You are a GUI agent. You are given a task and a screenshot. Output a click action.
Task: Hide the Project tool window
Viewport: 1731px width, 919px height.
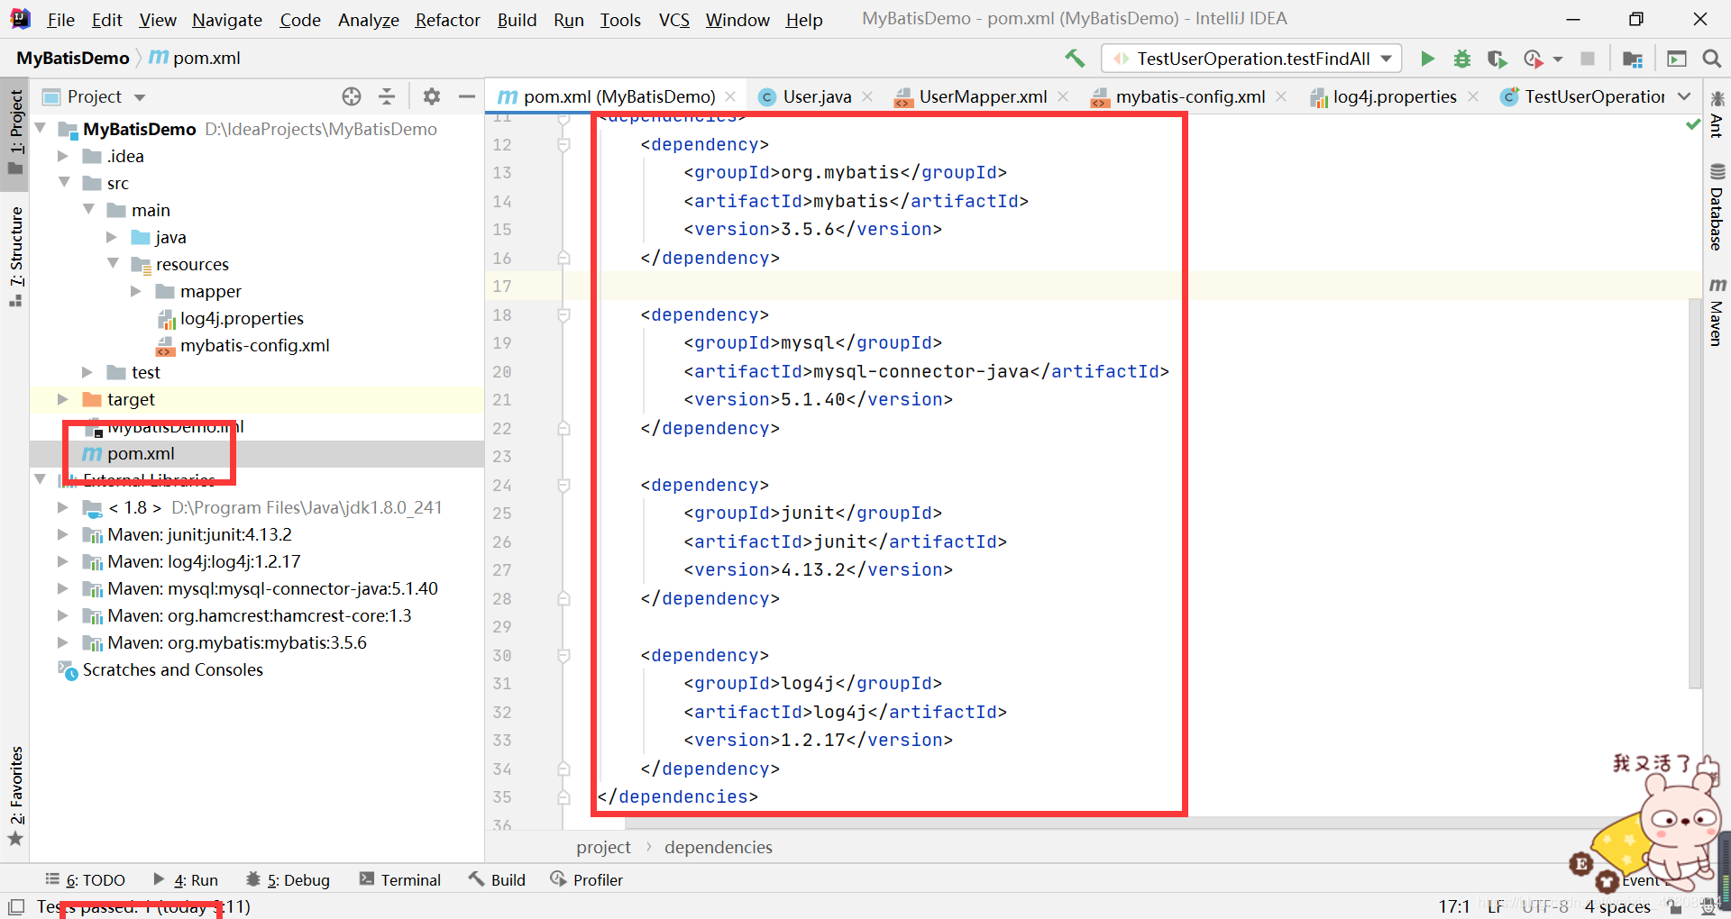pyautogui.click(x=467, y=96)
